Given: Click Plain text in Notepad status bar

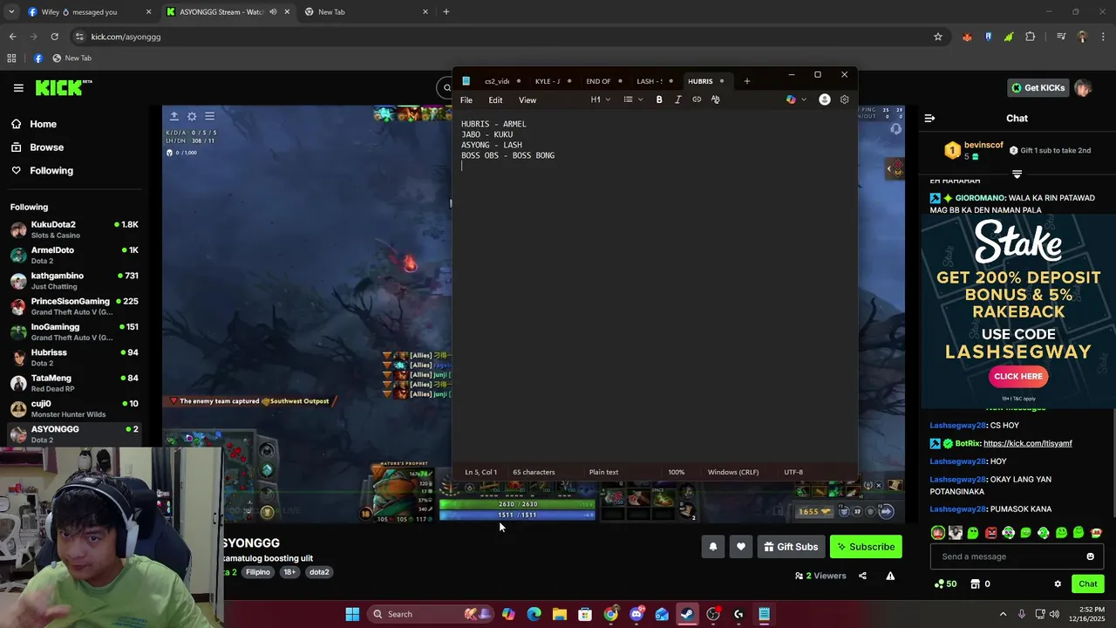Looking at the screenshot, I should tap(603, 472).
